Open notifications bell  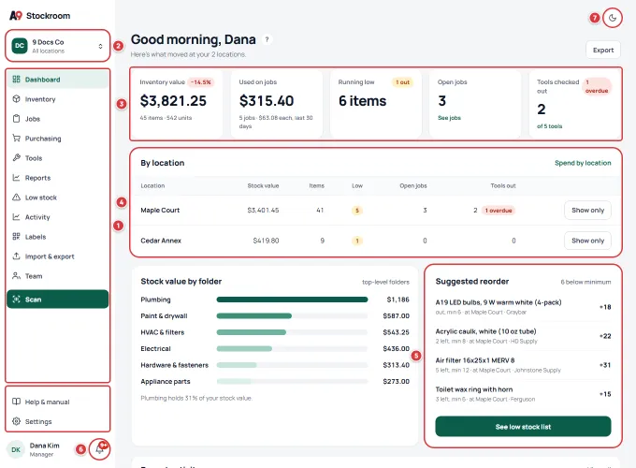(x=99, y=449)
